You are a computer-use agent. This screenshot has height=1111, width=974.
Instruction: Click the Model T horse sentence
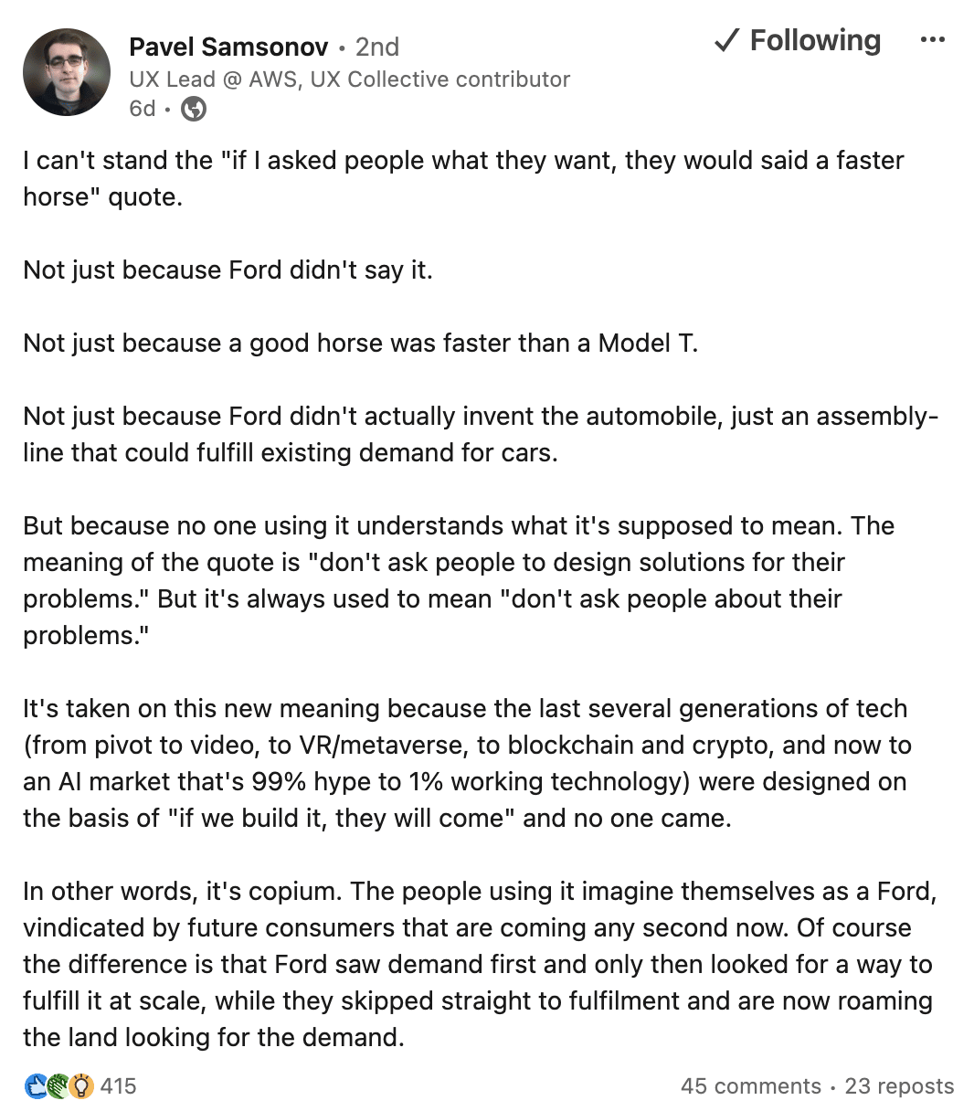coord(361,343)
